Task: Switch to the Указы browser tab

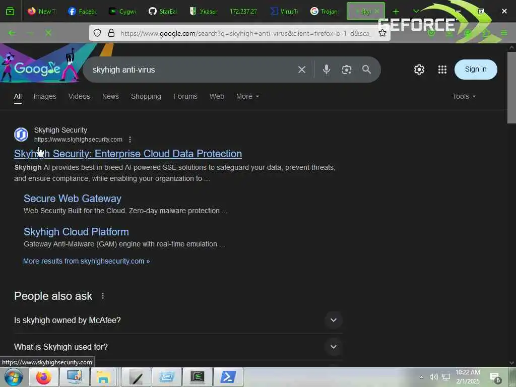Action: [x=204, y=11]
